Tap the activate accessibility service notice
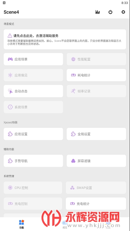 pos(65,39)
